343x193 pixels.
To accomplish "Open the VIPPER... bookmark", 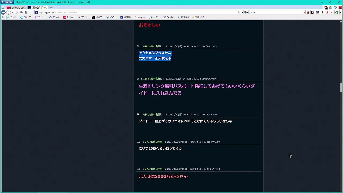I will (126, 17).
